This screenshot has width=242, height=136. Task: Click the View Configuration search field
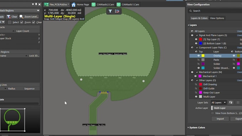(215, 11)
